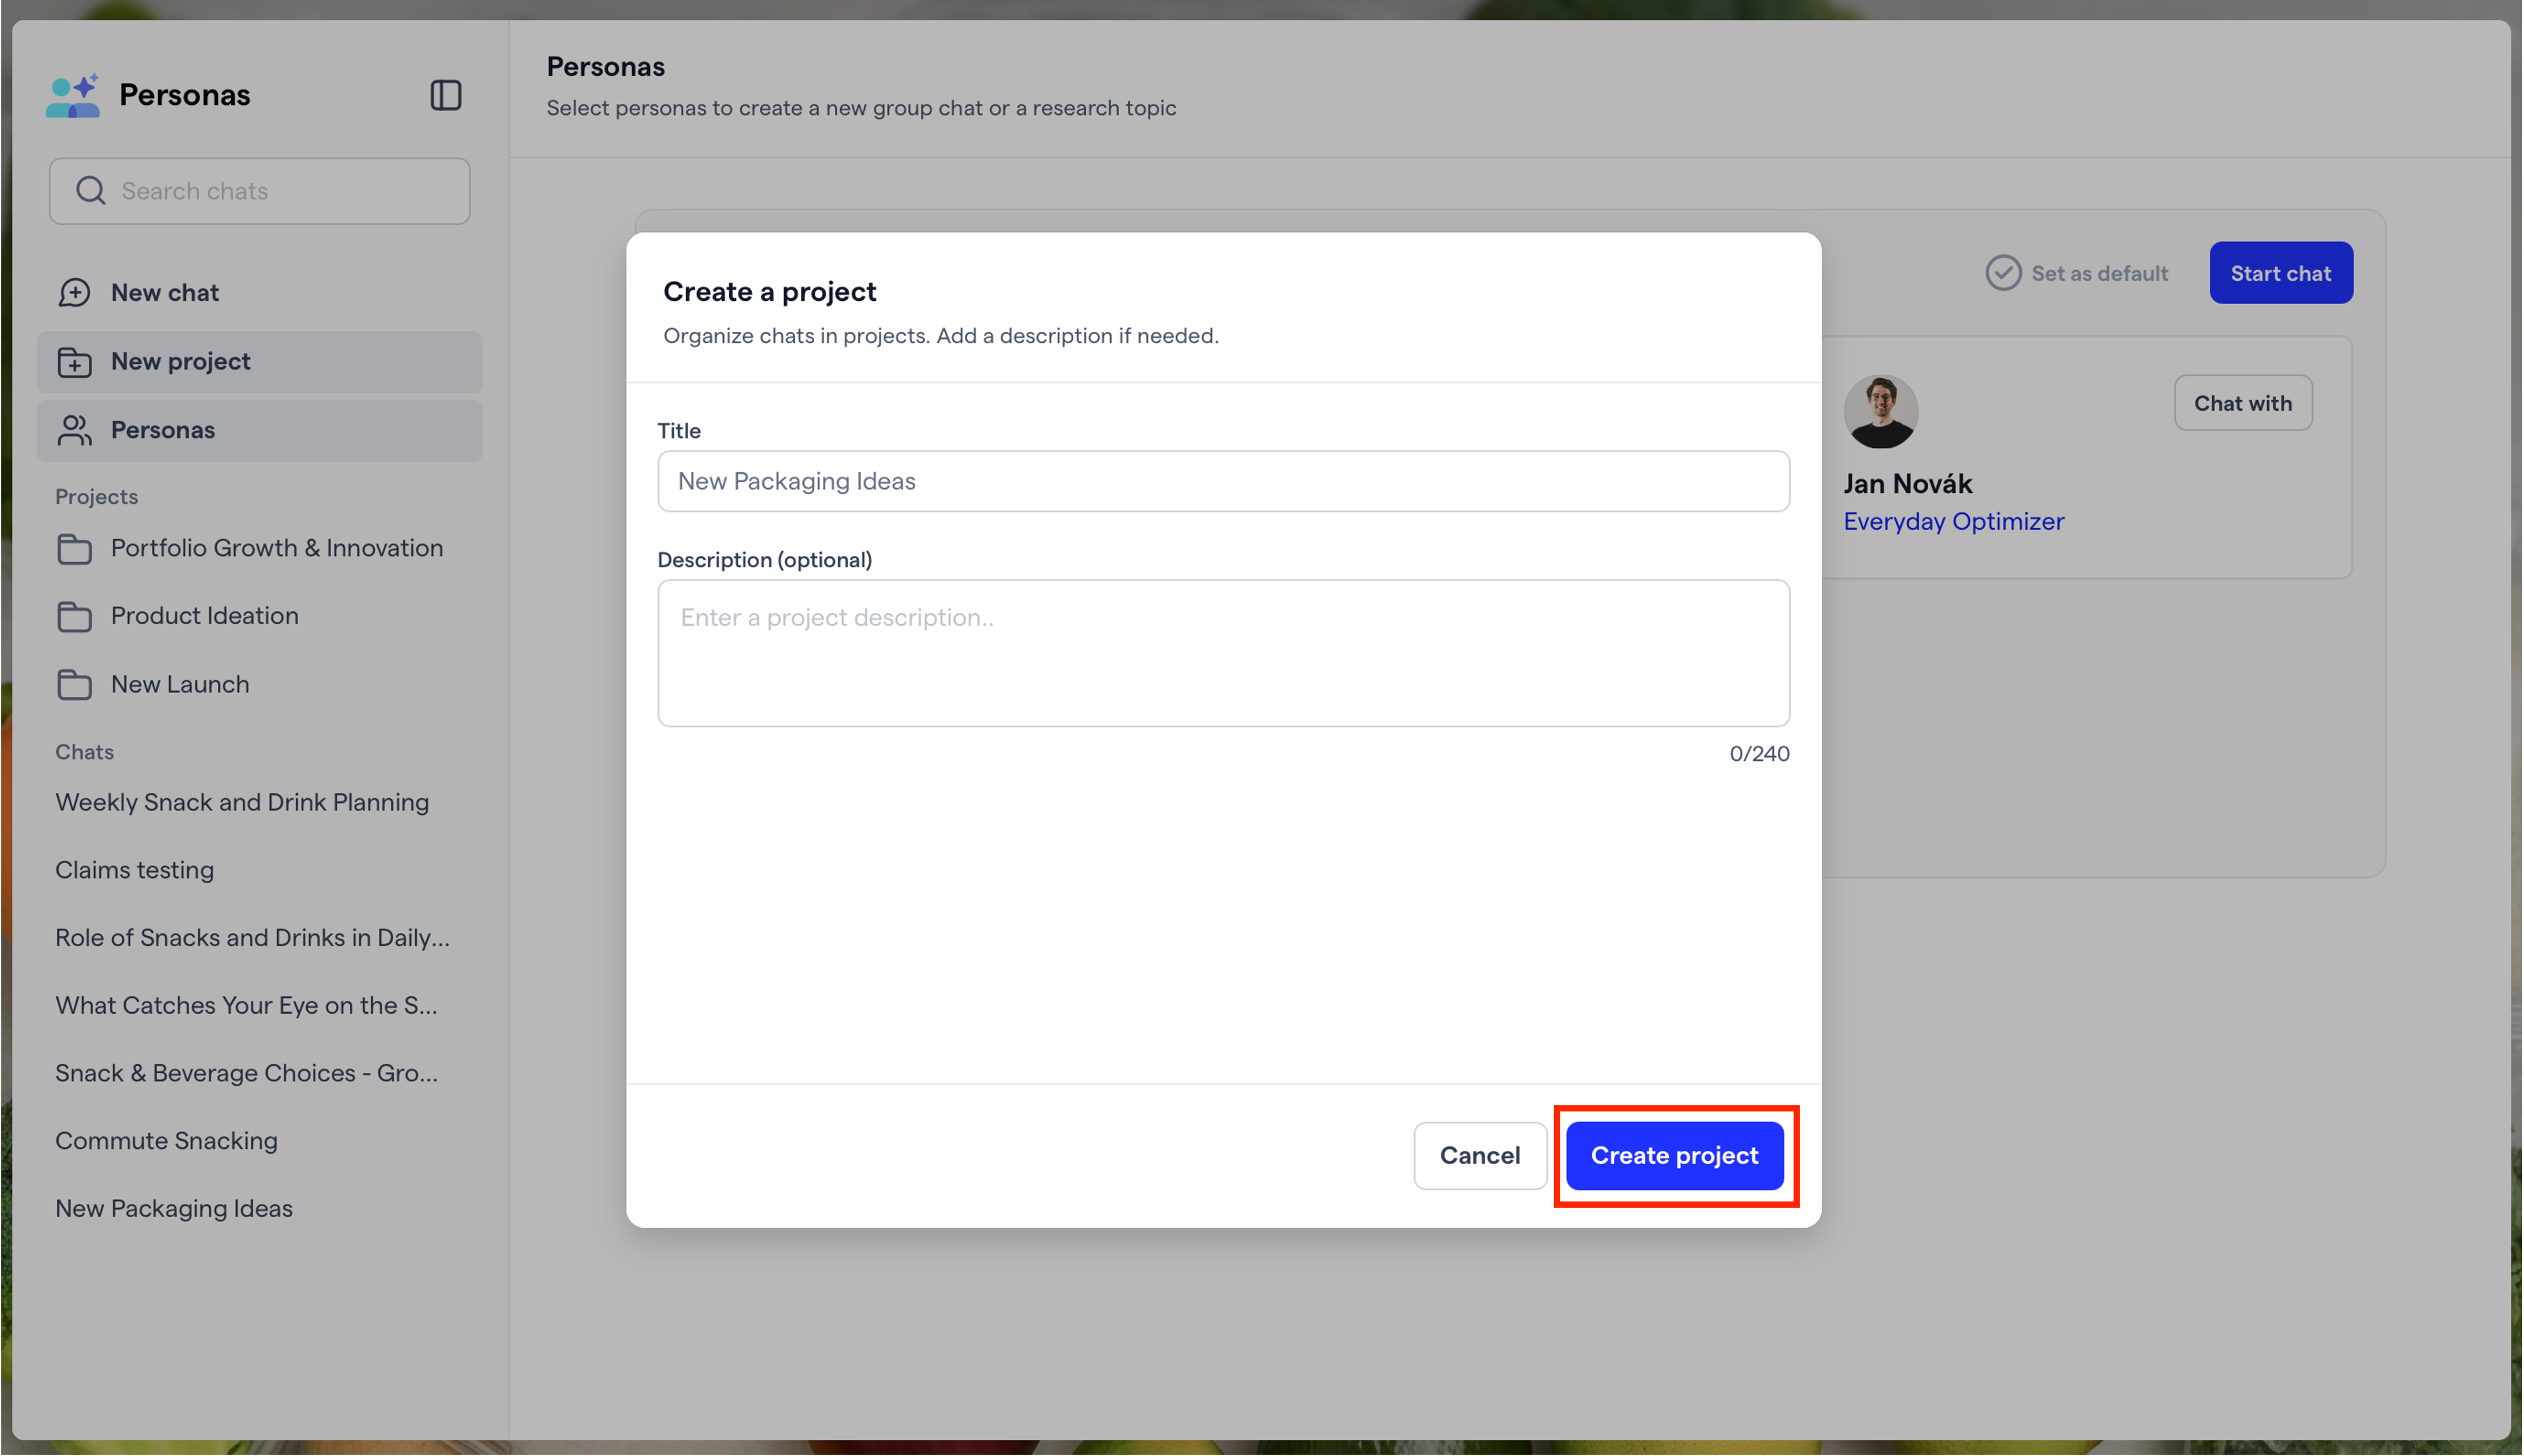Screen dimensions: 2524x1456
Task: Click the Chat with button for Jan Novák
Action: click(2242, 403)
